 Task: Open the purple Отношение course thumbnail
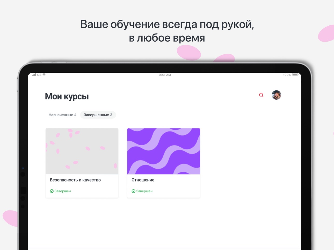click(x=164, y=151)
